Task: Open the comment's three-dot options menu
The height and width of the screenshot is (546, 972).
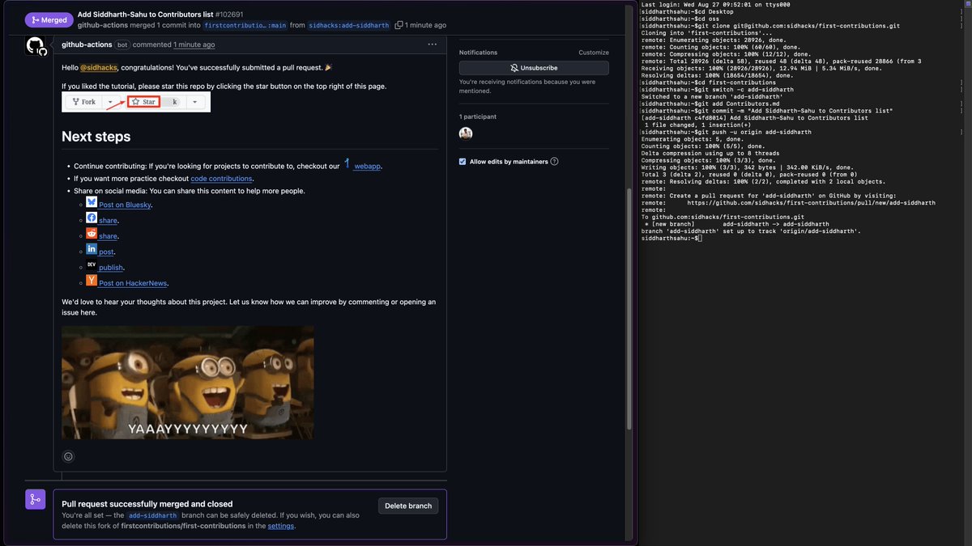Action: pyautogui.click(x=432, y=44)
